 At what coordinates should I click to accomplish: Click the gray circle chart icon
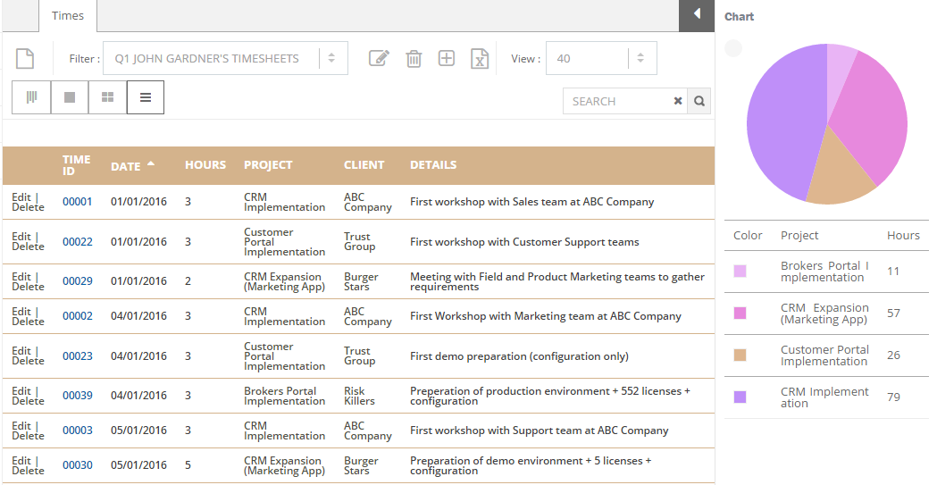[733, 48]
